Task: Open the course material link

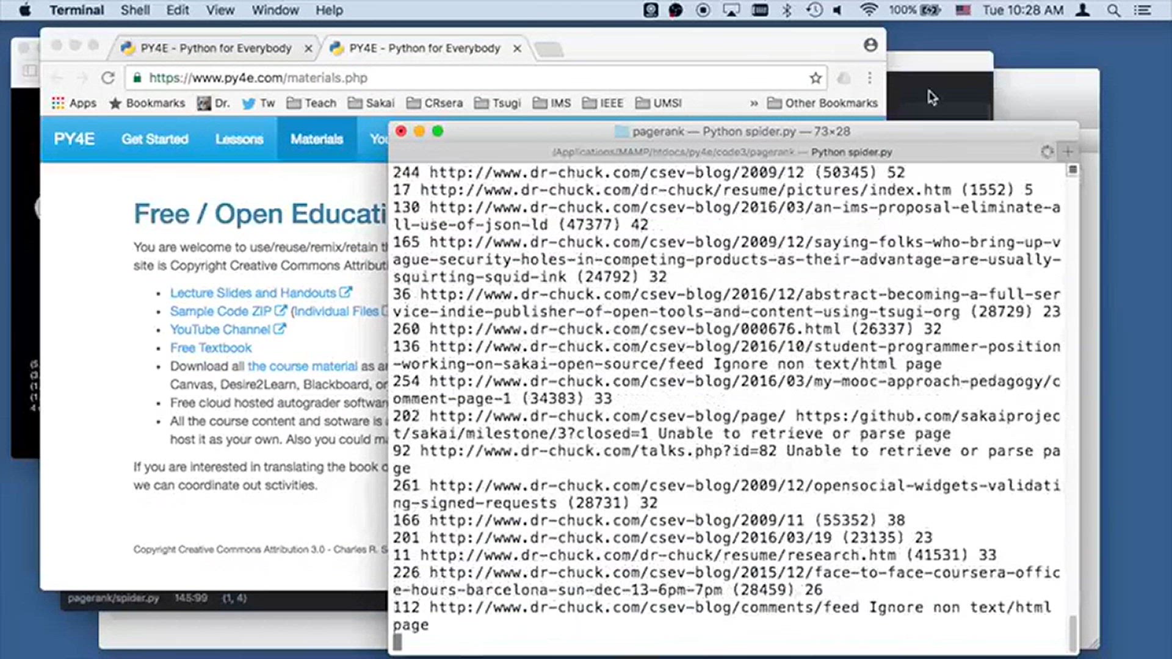Action: point(302,366)
